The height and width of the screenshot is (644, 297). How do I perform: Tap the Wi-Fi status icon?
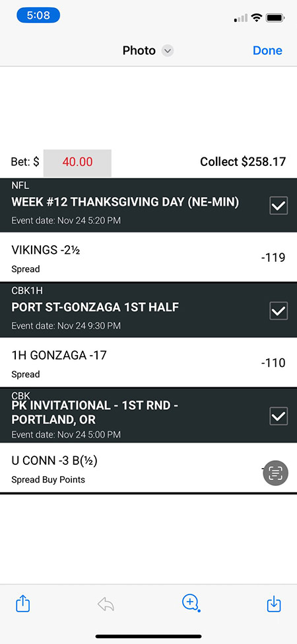(x=257, y=18)
